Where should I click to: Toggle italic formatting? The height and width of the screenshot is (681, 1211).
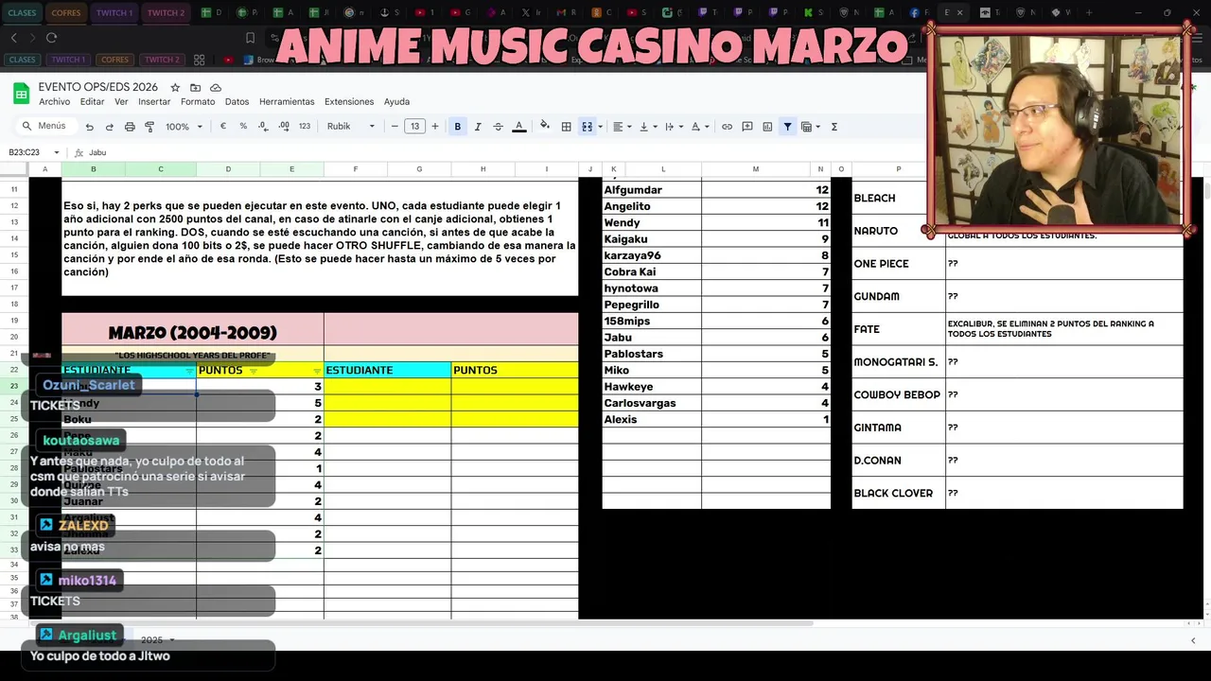(478, 127)
